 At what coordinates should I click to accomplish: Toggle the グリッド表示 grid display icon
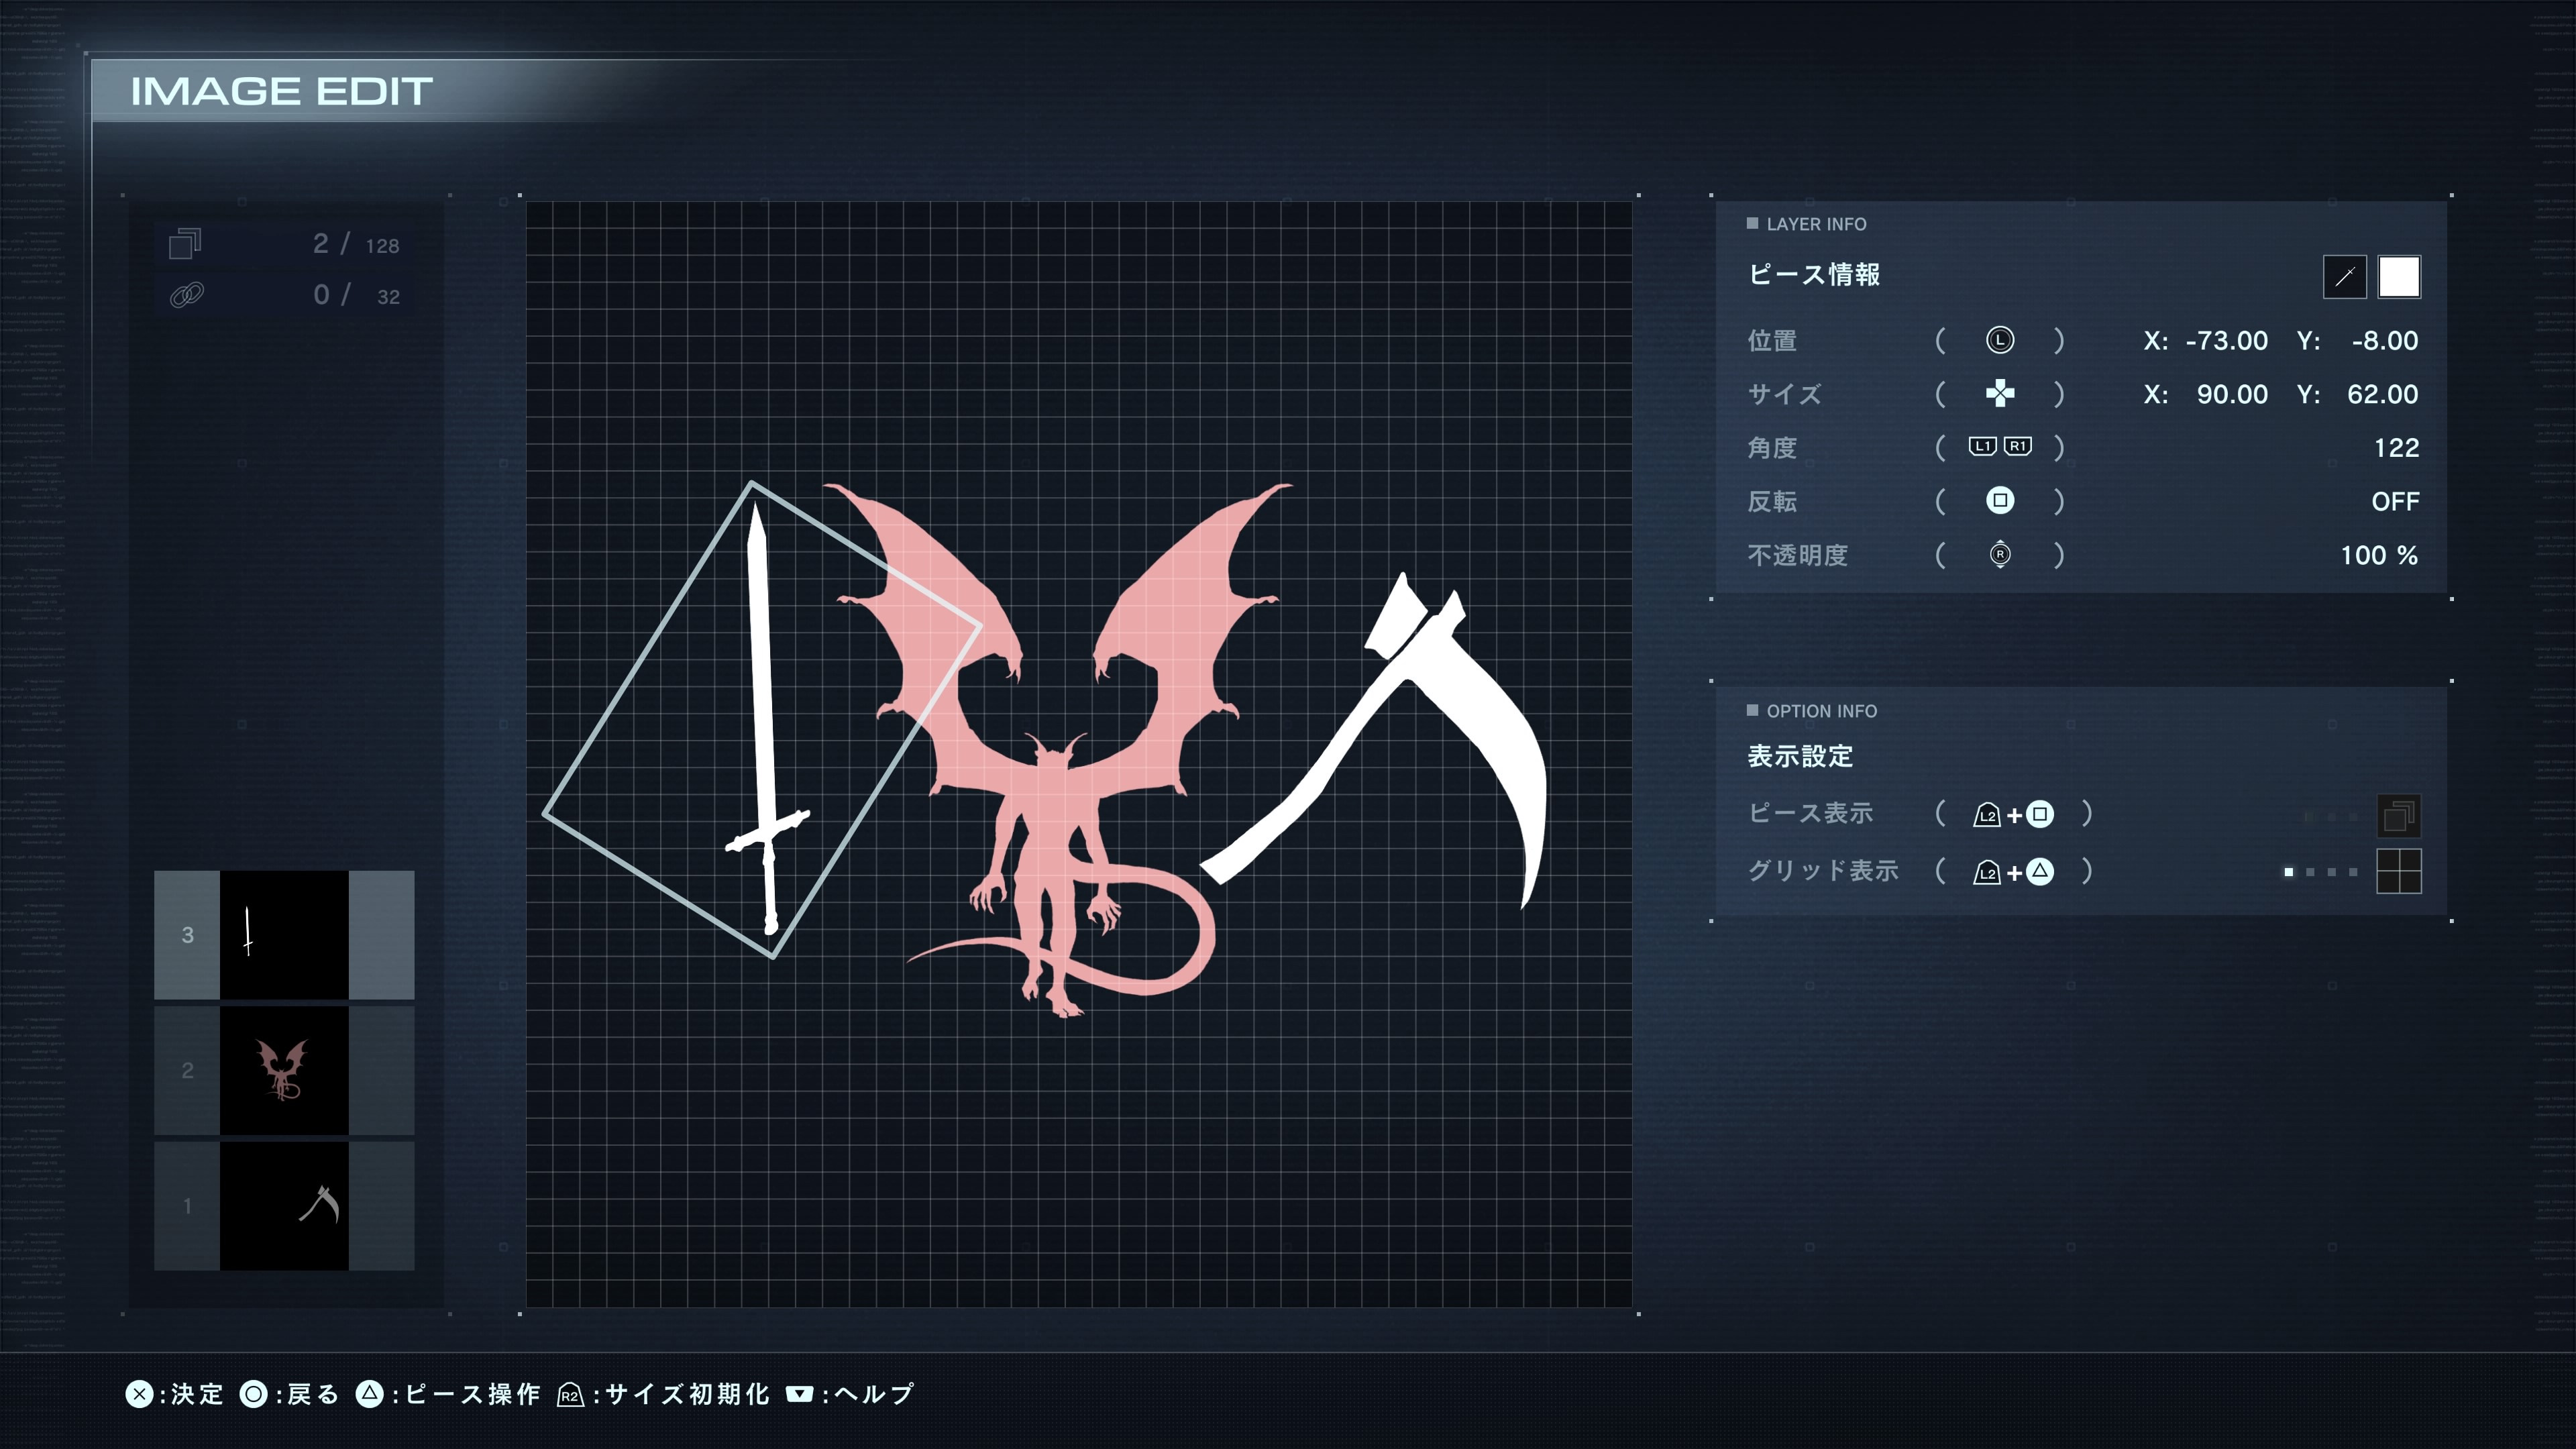2398,871
